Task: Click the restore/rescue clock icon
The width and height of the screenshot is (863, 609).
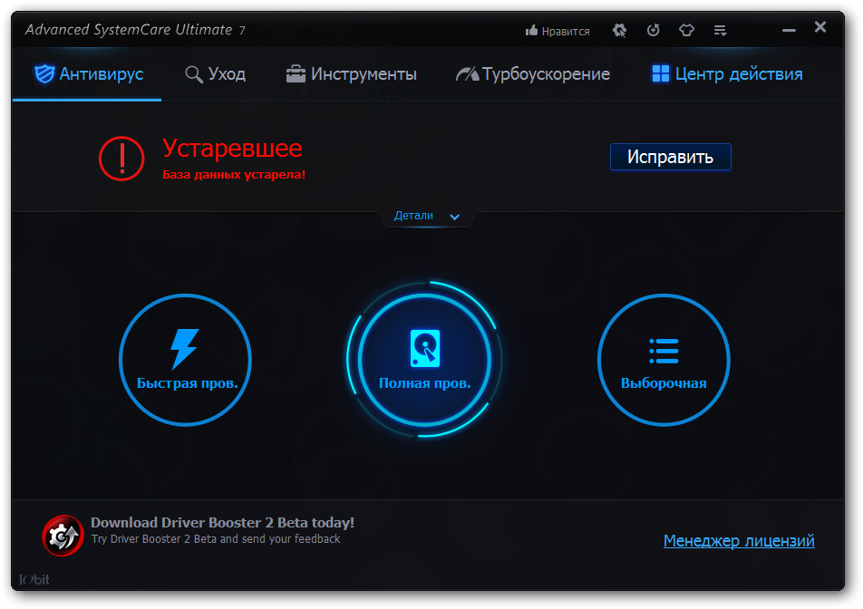Action: [x=654, y=30]
